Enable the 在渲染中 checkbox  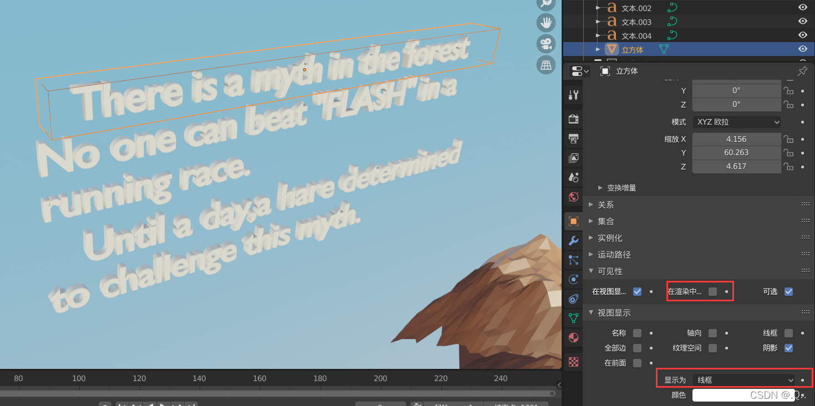pos(712,291)
